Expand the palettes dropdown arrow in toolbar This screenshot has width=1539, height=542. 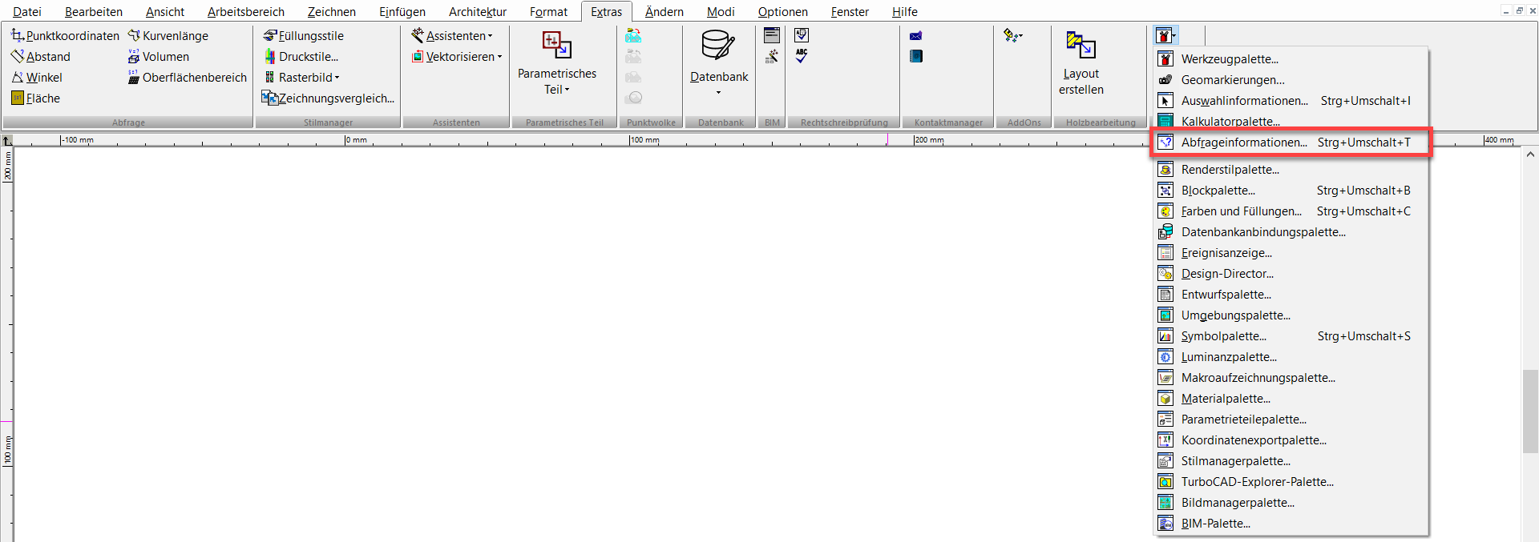point(1174,36)
